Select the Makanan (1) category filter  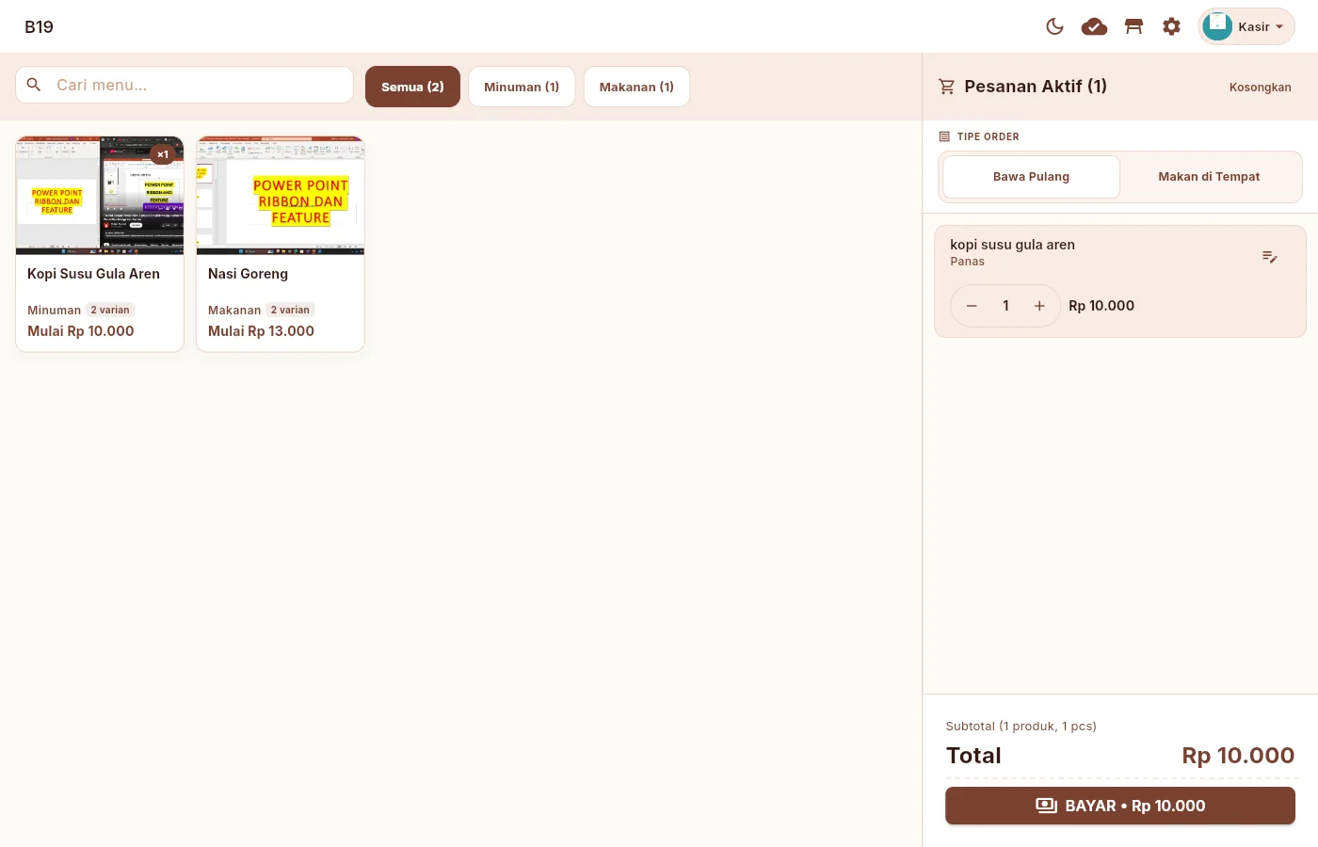click(x=636, y=87)
